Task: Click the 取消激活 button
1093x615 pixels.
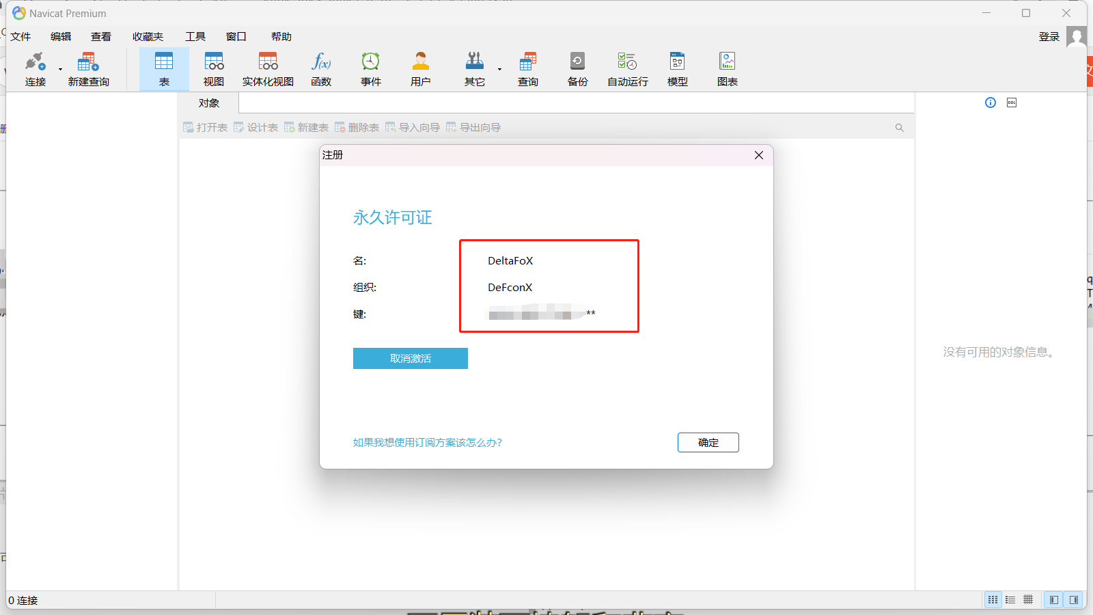Action: point(411,359)
